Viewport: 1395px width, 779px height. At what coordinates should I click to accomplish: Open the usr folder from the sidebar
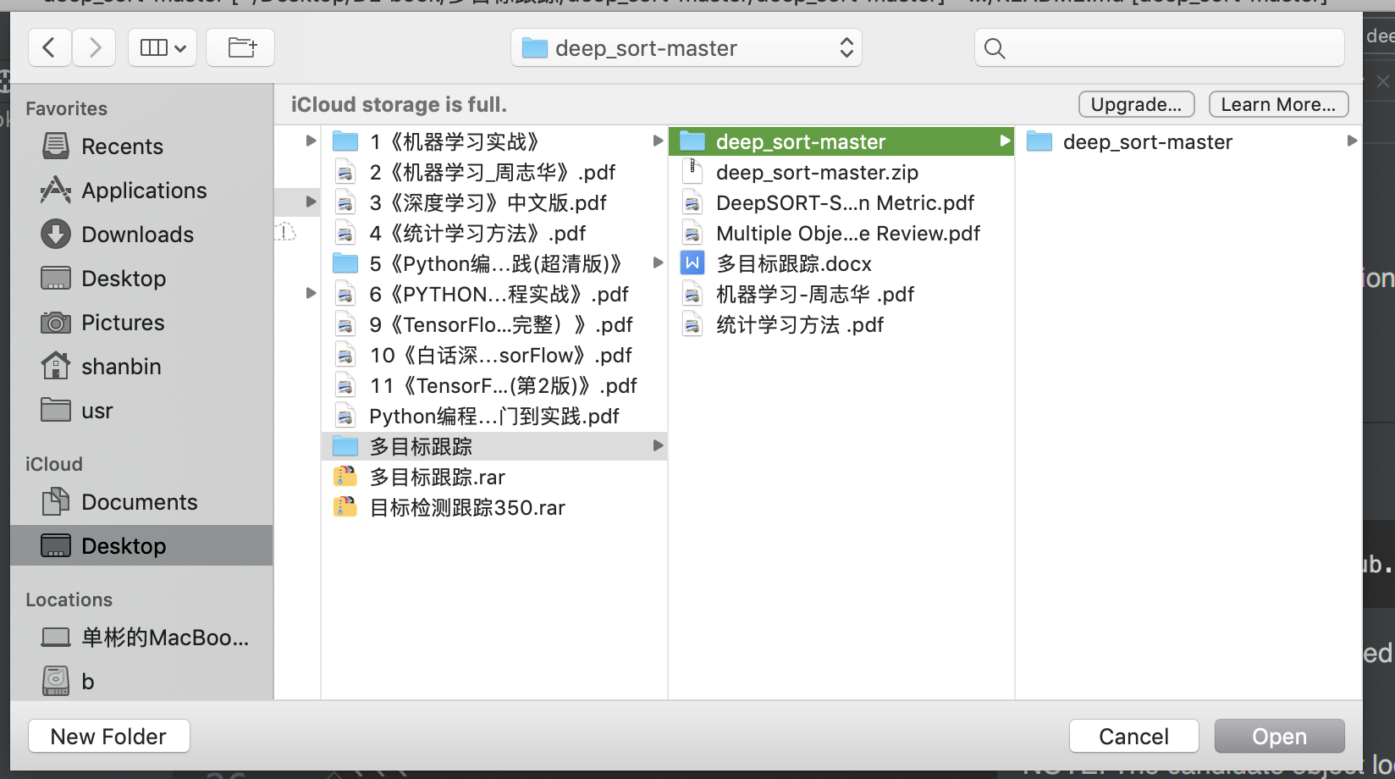pyautogui.click(x=96, y=410)
